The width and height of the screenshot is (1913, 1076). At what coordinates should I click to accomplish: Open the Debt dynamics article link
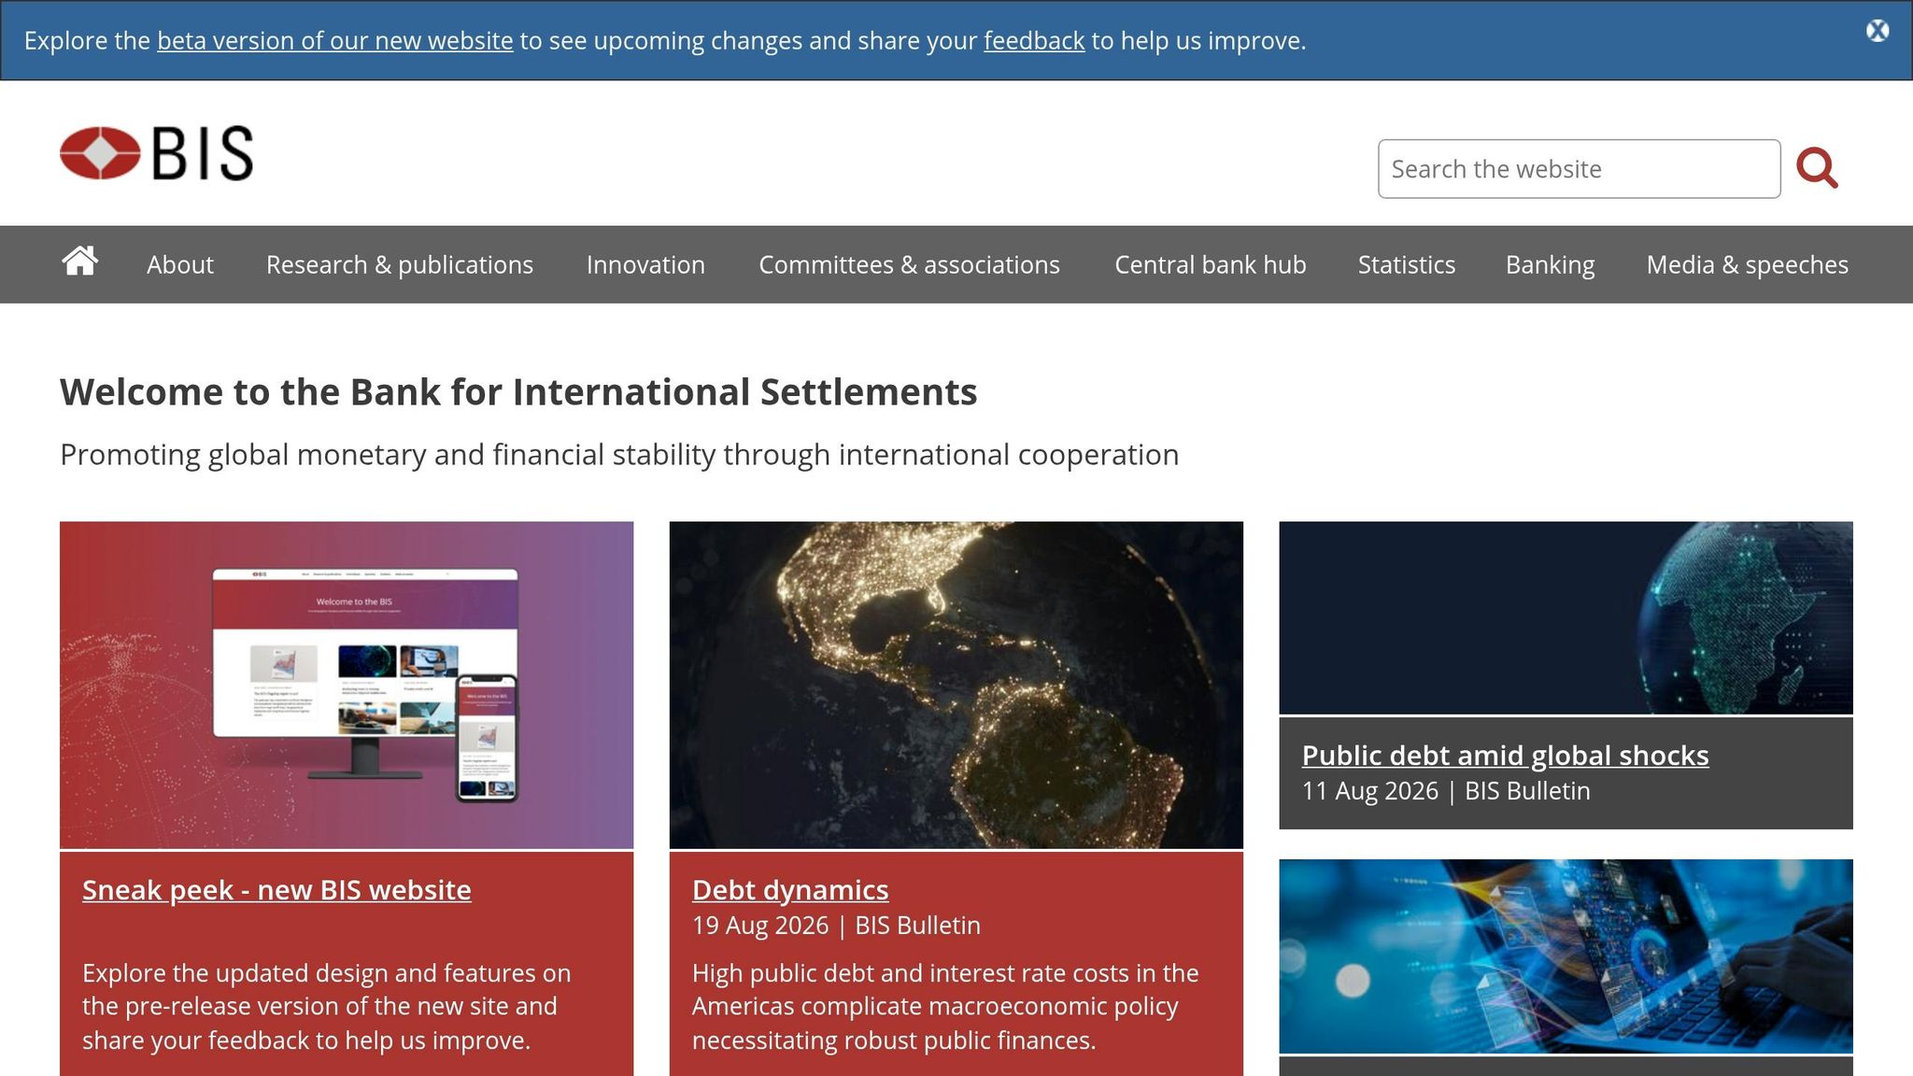point(790,890)
